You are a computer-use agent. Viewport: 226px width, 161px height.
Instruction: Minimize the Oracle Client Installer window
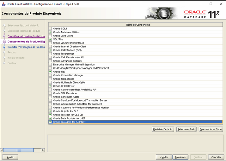coord(201,4)
